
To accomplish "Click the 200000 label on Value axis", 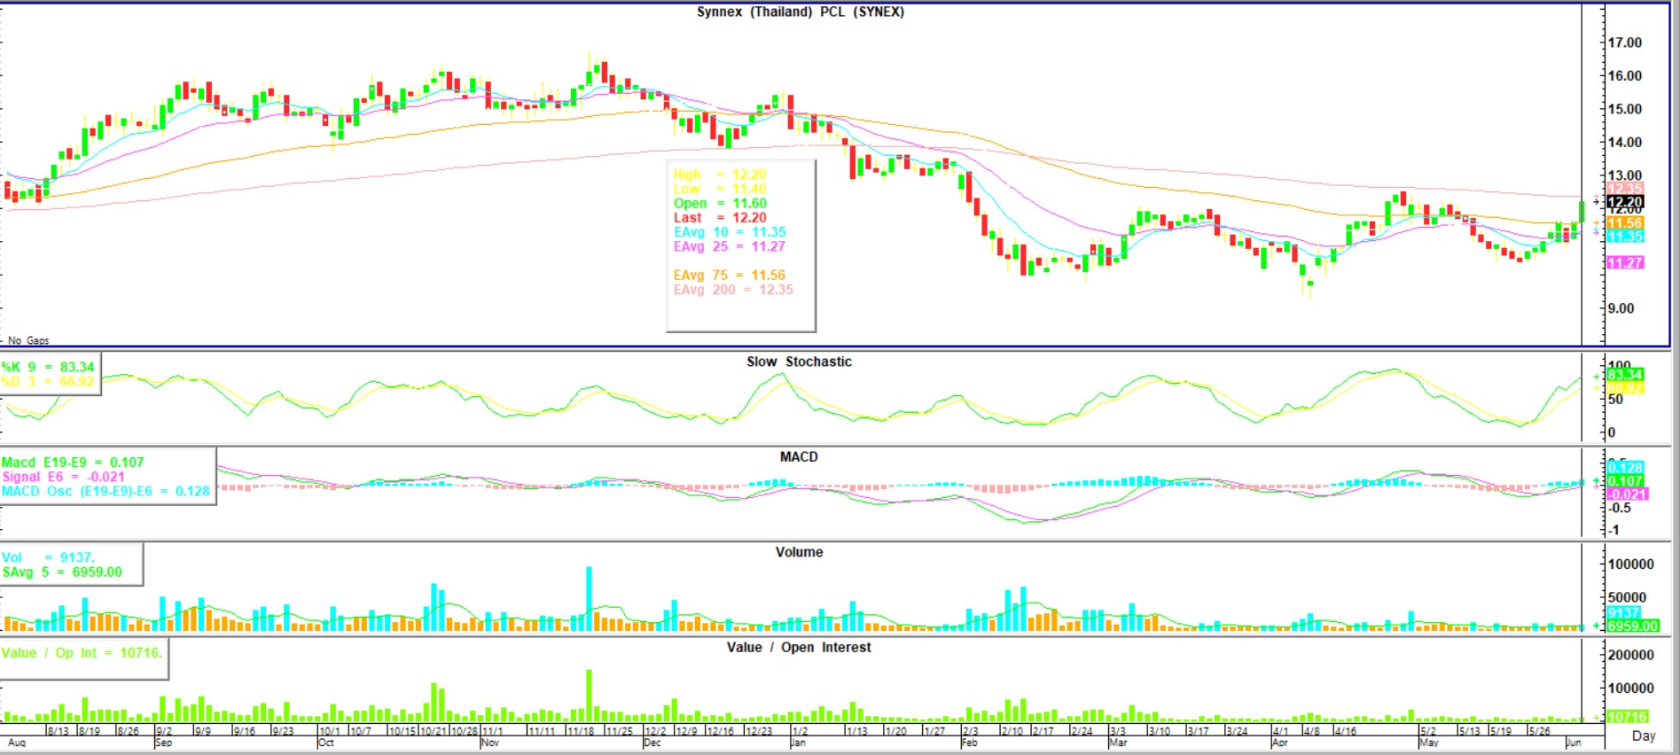I will tap(1631, 655).
